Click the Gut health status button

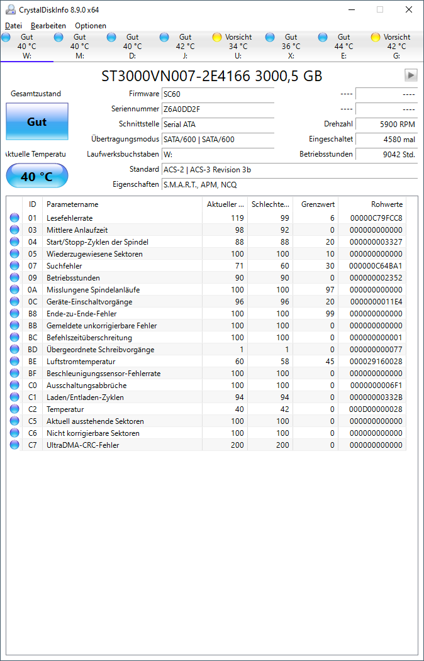point(37,121)
